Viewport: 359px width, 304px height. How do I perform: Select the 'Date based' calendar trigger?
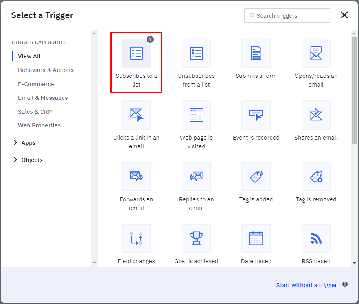point(256,239)
